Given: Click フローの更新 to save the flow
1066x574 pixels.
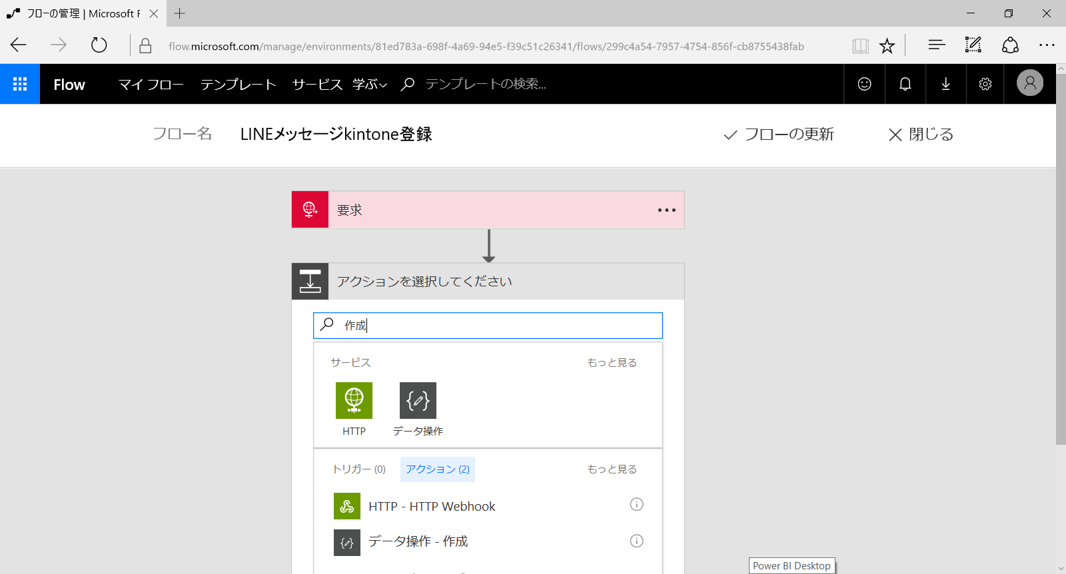Looking at the screenshot, I should 779,135.
